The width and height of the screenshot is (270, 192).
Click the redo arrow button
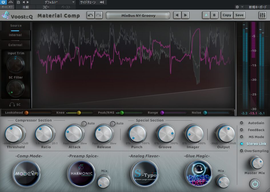[99, 15]
